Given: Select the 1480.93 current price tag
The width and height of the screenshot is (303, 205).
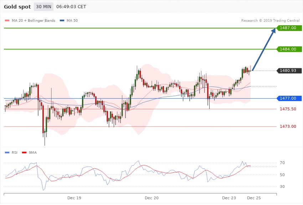Looking at the screenshot, I should [x=288, y=70].
